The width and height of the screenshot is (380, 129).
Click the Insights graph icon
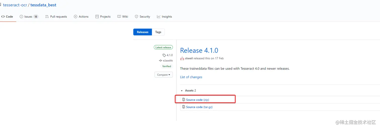point(159,17)
